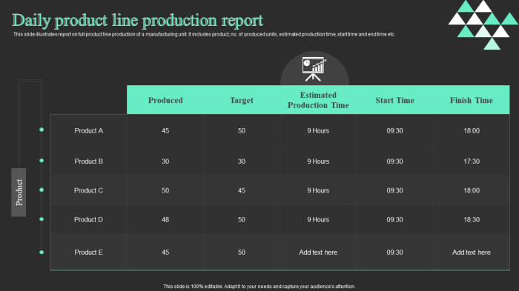Click Product E's produced value 45
Screen dimensions: 519x291
click(165, 252)
